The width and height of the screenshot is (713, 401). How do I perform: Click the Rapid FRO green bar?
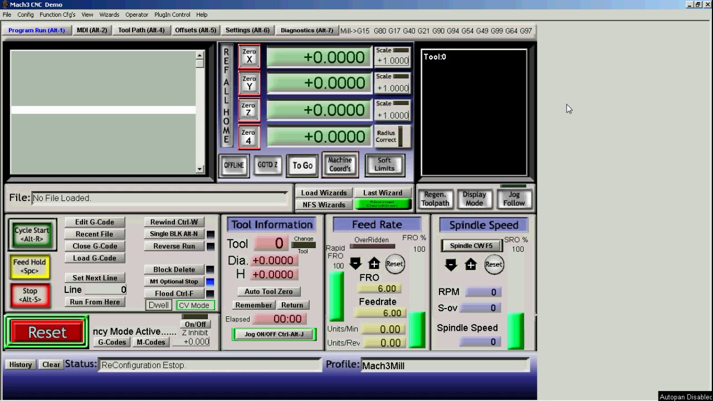336,296
